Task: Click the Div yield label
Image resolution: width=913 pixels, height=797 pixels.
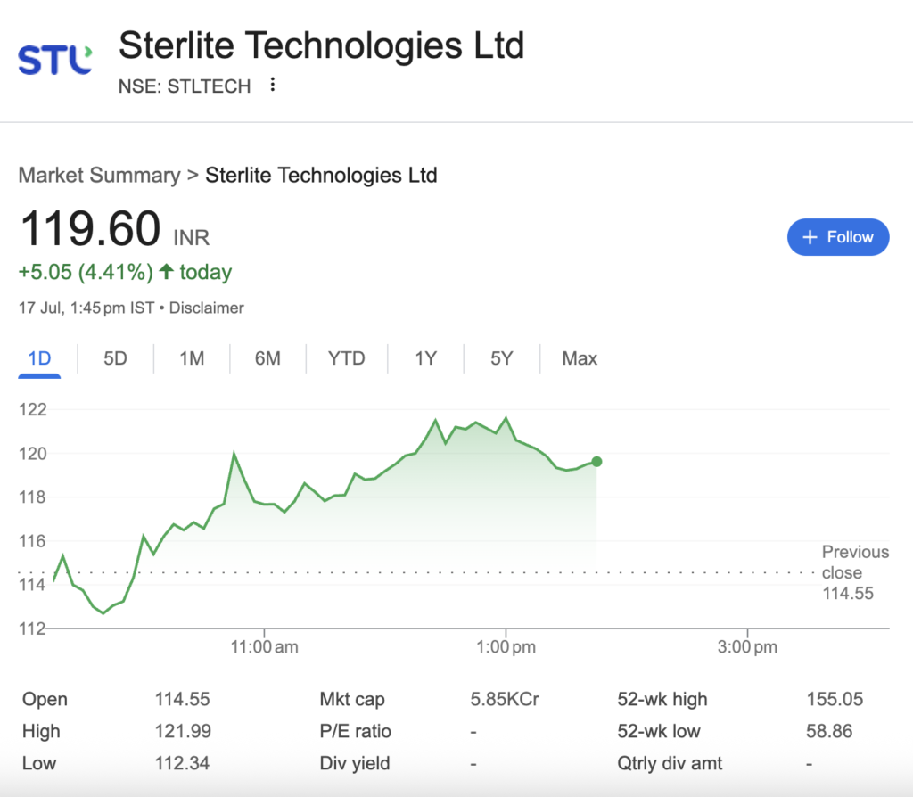Action: (355, 763)
